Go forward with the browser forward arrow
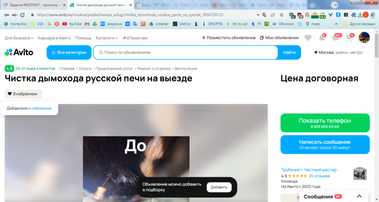The width and height of the screenshot is (379, 202). coord(14,15)
